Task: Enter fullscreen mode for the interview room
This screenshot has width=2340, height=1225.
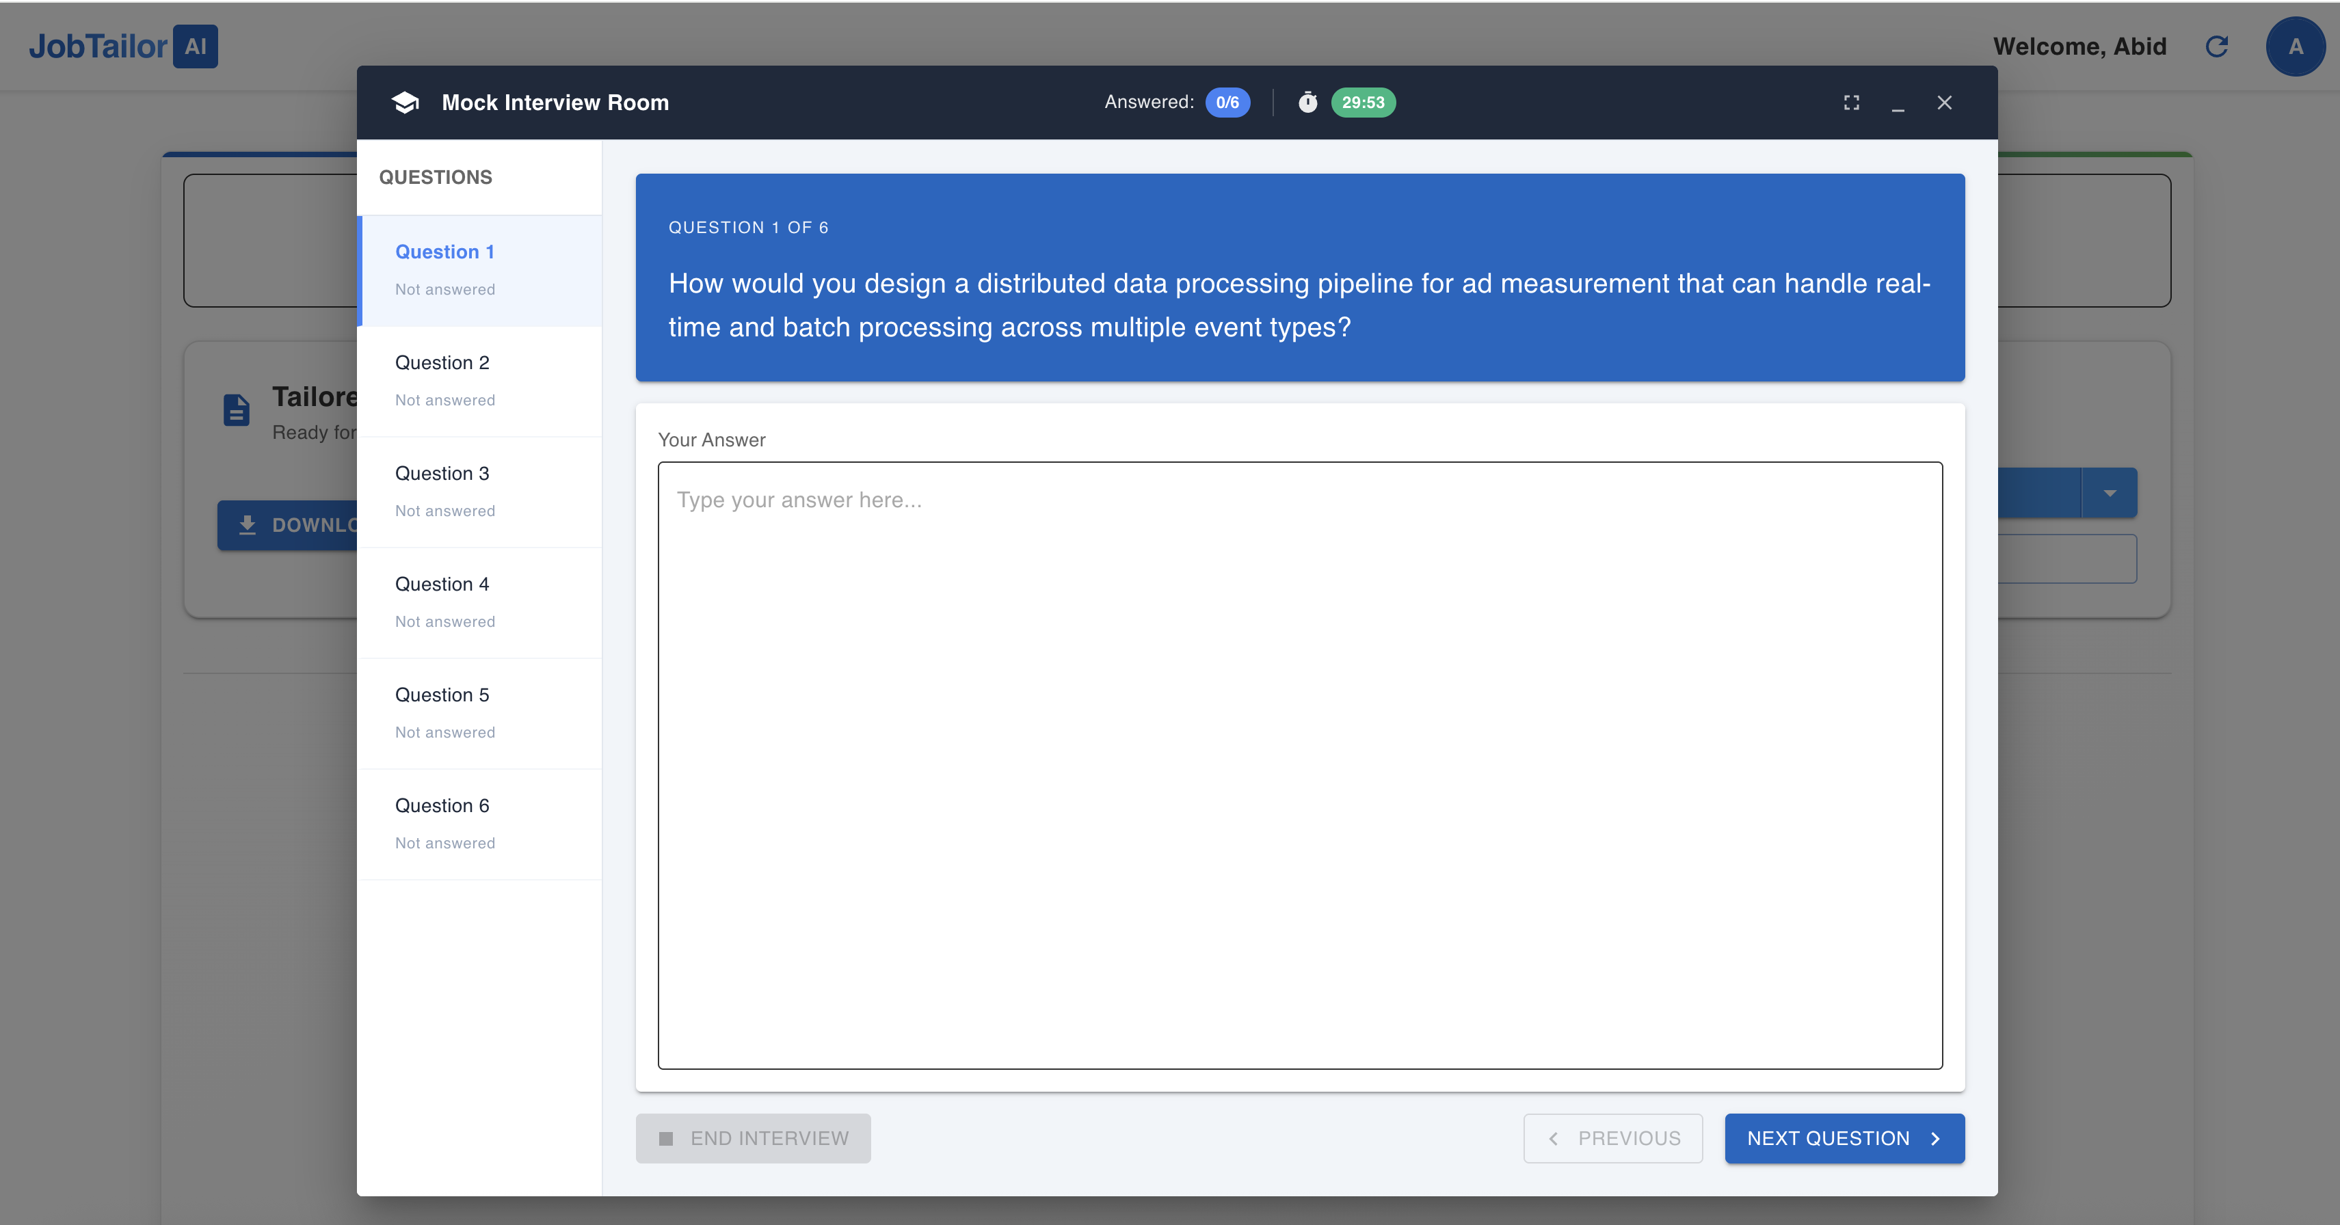Action: [1852, 103]
